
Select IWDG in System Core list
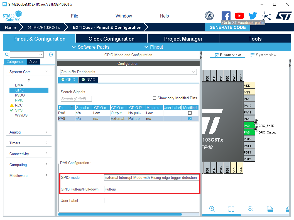(20, 95)
